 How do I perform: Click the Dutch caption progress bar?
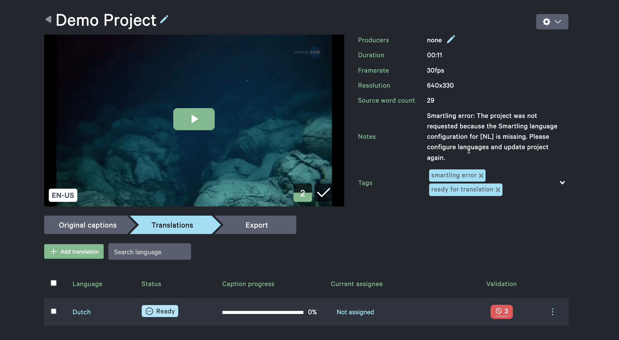[263, 312]
